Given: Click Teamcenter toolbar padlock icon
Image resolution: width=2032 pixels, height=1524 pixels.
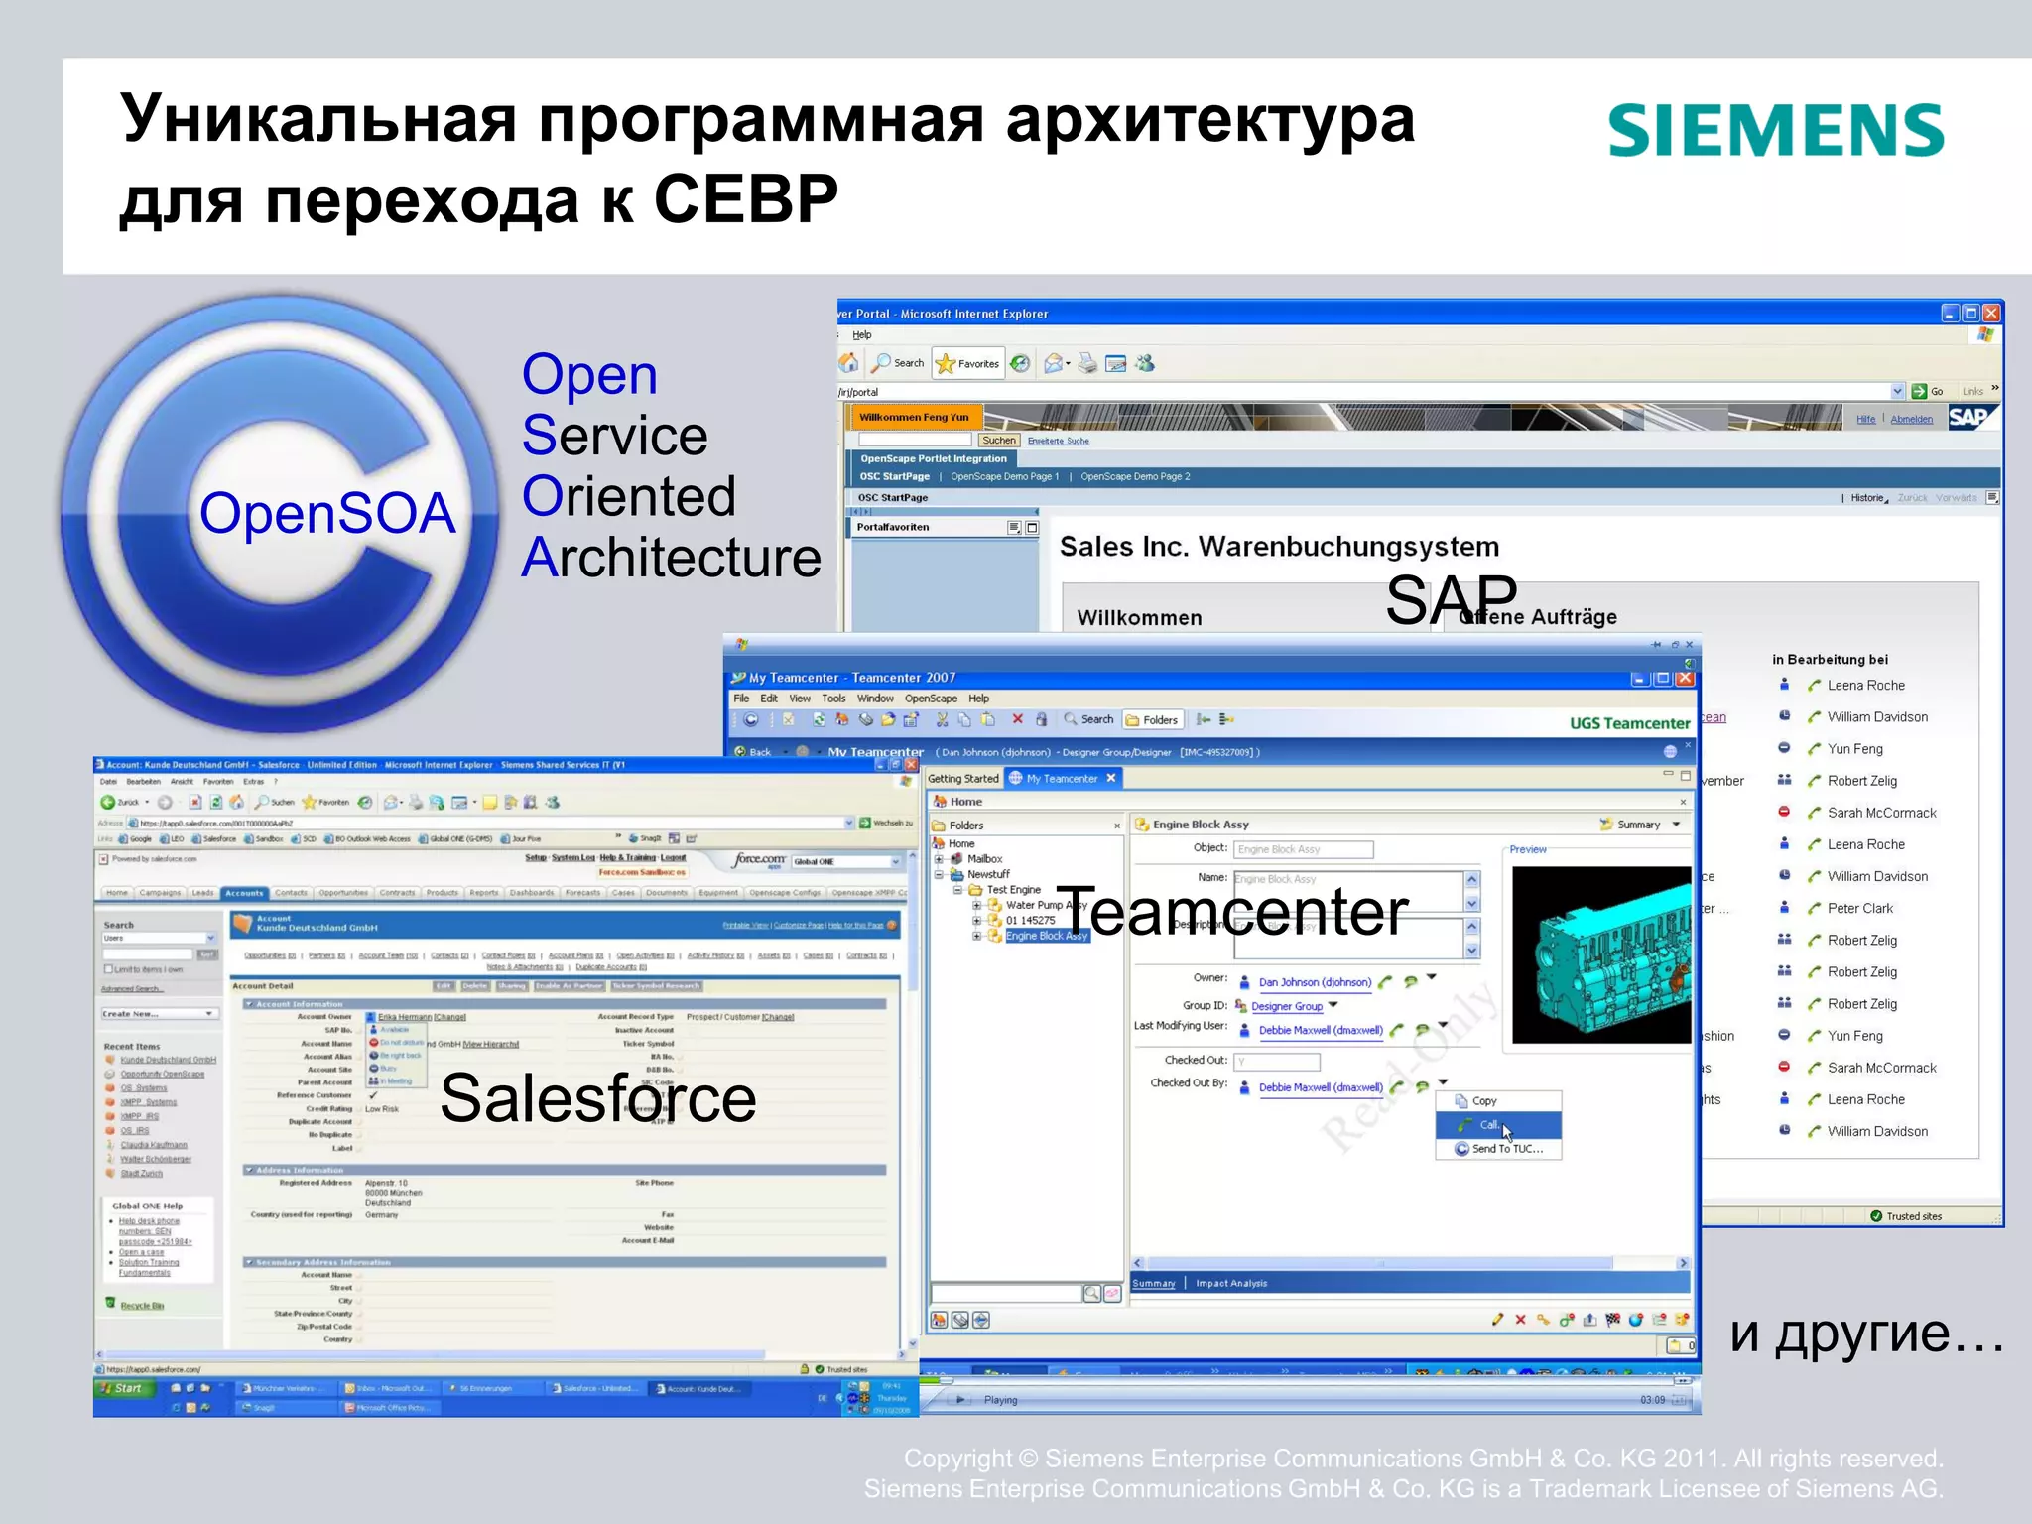Looking at the screenshot, I should [1041, 719].
